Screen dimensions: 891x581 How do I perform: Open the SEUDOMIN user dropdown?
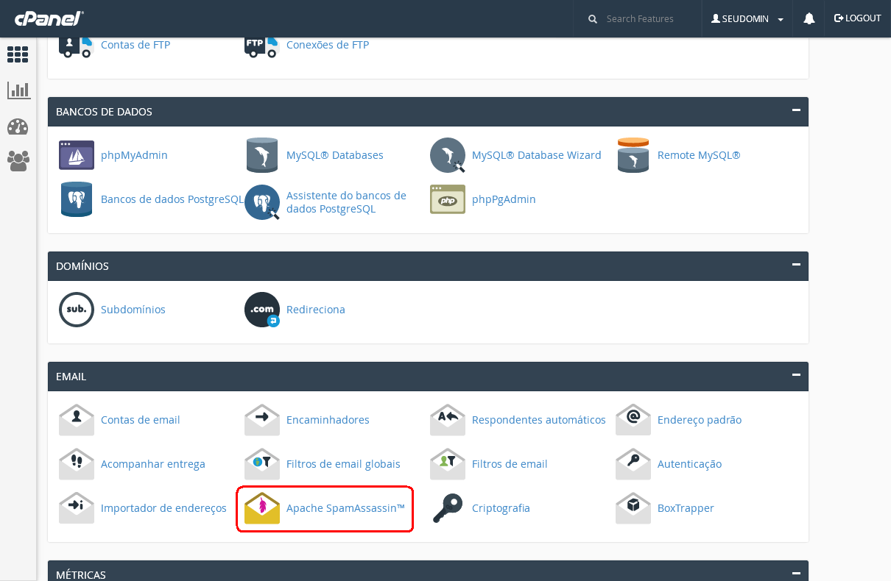pos(747,18)
